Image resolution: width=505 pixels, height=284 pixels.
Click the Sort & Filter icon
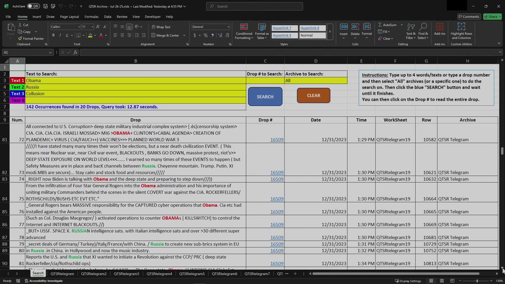click(x=411, y=31)
